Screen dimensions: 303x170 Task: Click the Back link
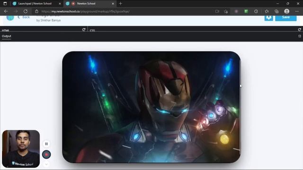[24, 17]
